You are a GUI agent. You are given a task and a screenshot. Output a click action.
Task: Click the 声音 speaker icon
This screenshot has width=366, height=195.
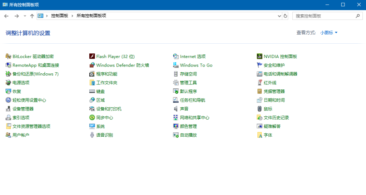176,109
